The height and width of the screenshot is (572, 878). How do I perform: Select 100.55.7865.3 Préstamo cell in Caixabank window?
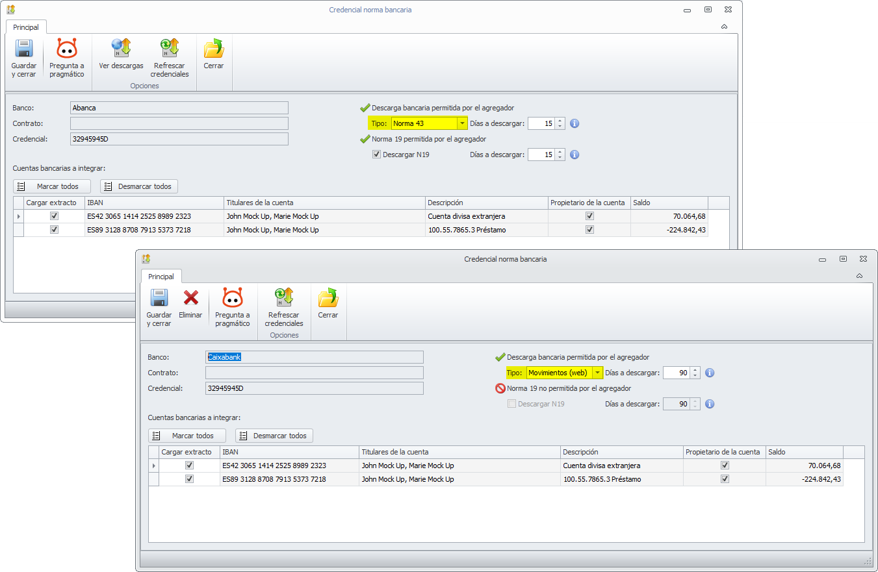coord(622,479)
